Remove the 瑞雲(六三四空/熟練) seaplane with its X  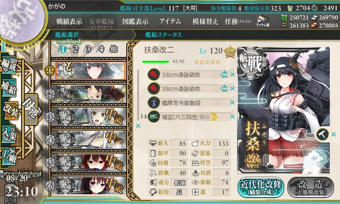pyautogui.click(x=232, y=116)
